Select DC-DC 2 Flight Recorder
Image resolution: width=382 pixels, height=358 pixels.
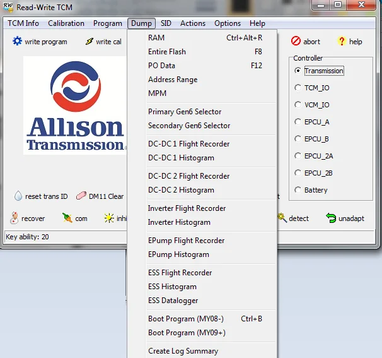(202, 176)
